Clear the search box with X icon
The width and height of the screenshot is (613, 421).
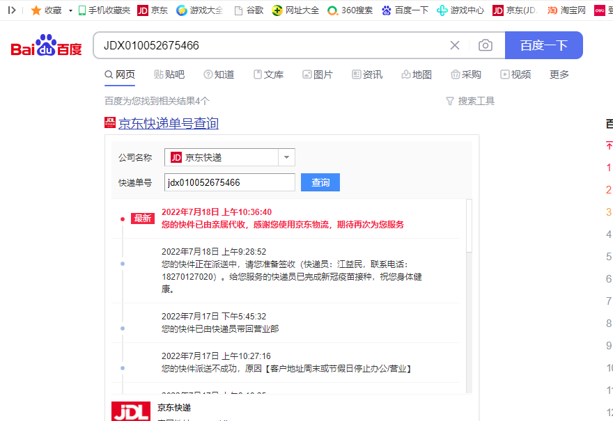pos(455,45)
